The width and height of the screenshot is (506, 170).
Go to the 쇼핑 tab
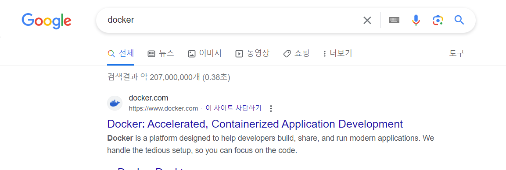296,53
